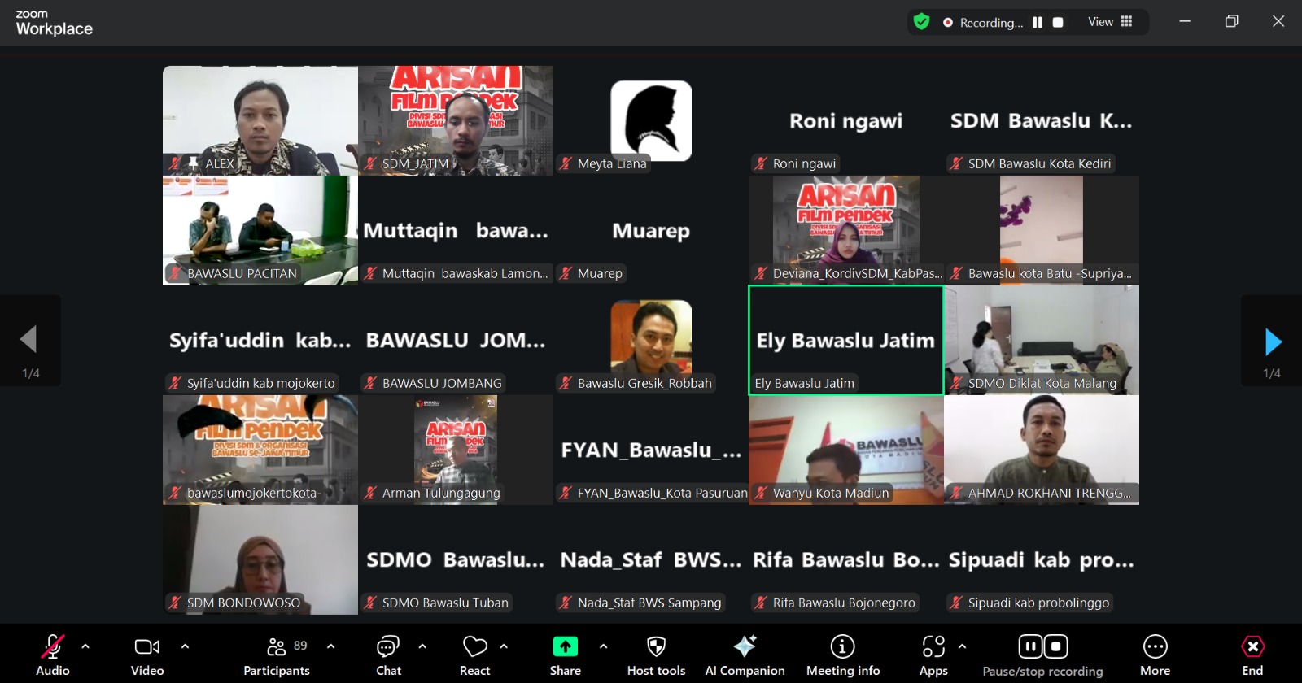Toggle the camera with Video button
Screen dimensions: 1302x683
147,654
